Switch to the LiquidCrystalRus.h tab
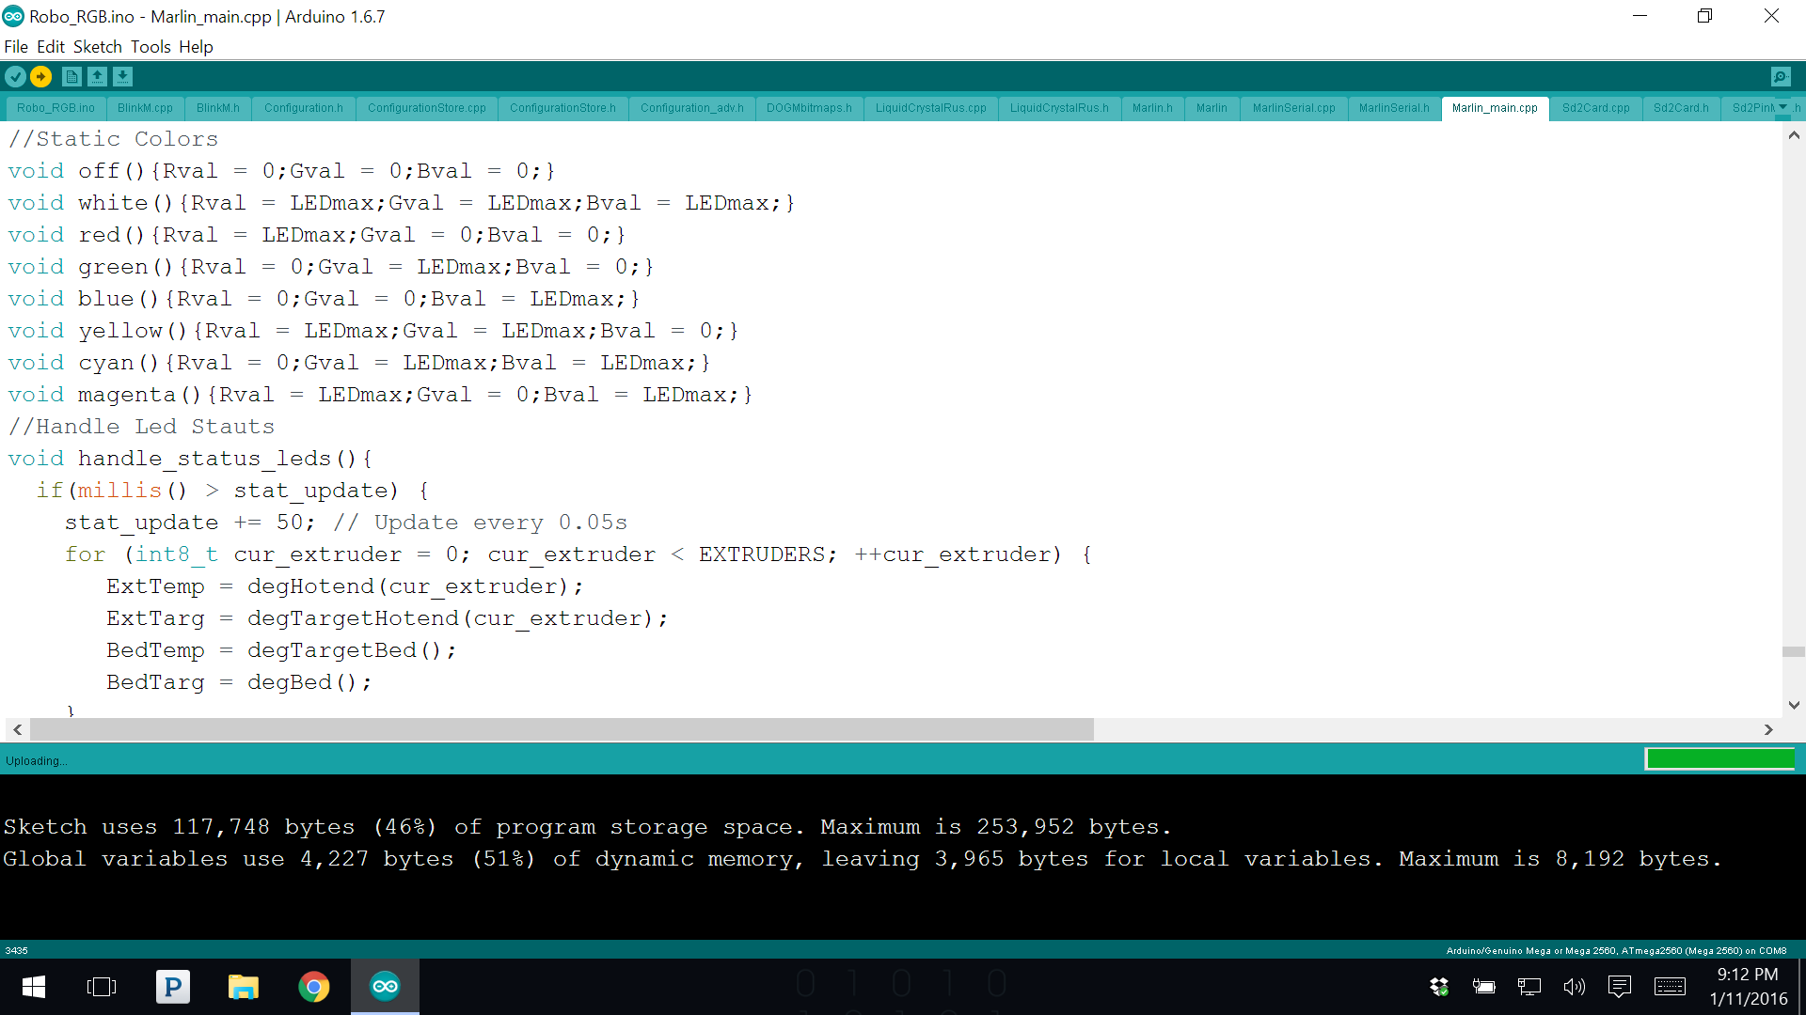Screen dimensions: 1806x1015 (x=1059, y=108)
